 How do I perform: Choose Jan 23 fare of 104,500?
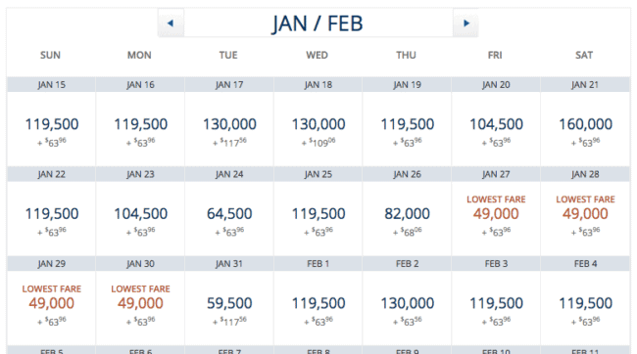[x=140, y=218]
